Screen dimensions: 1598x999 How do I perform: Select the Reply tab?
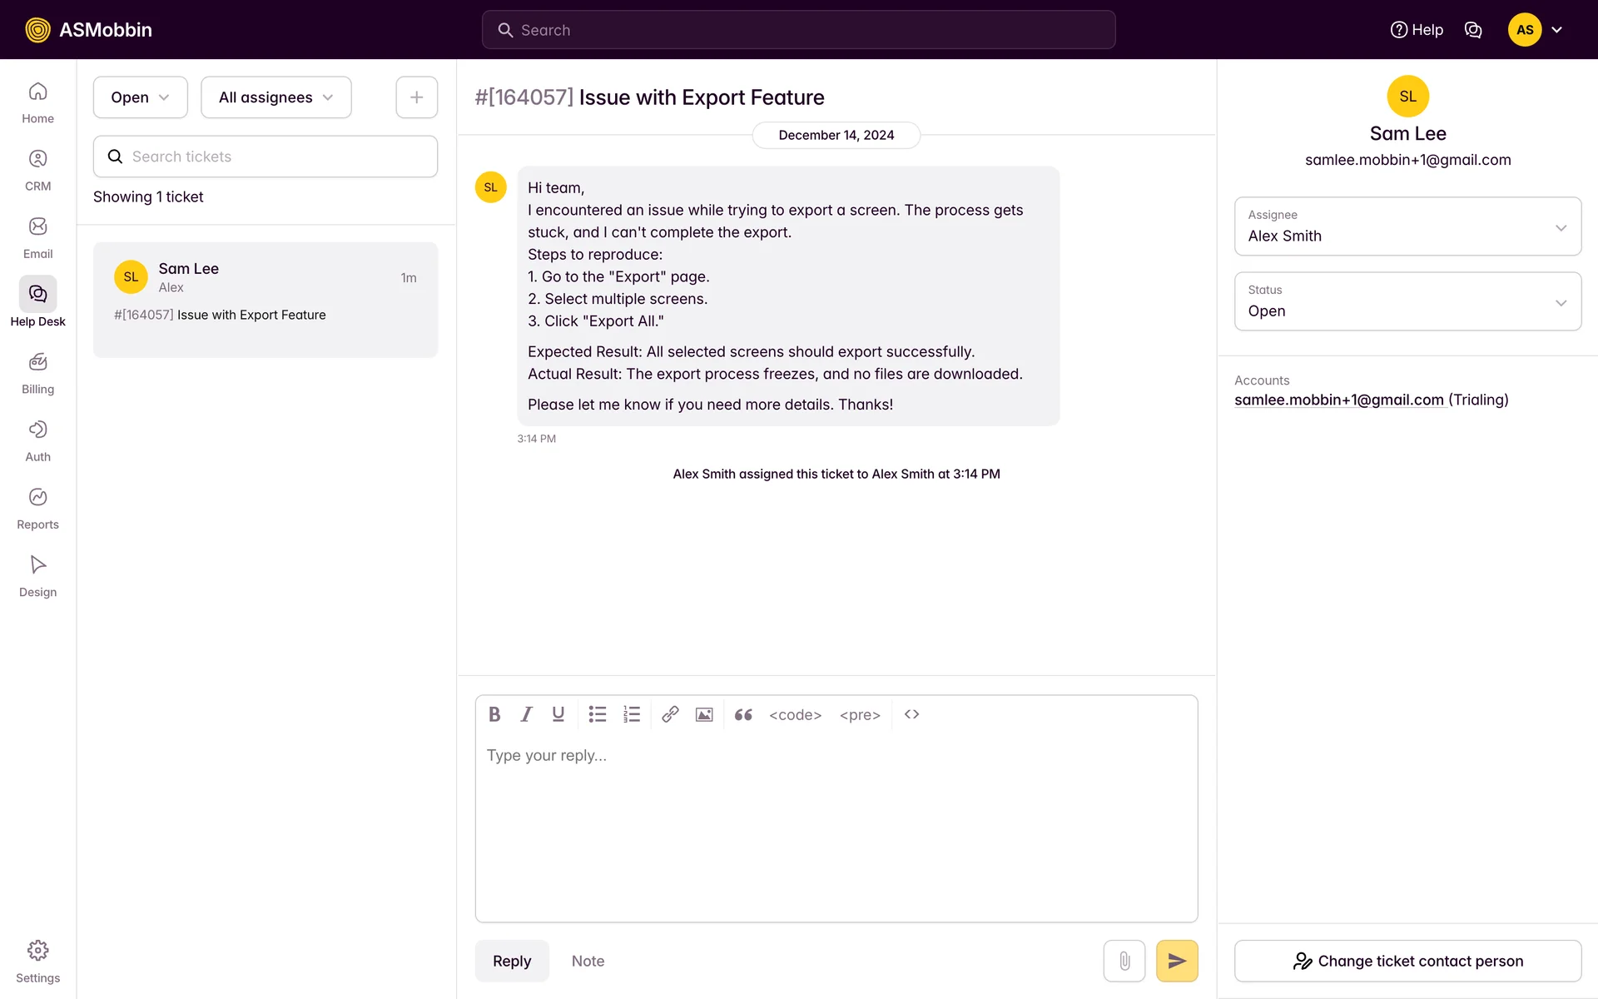tap(512, 961)
